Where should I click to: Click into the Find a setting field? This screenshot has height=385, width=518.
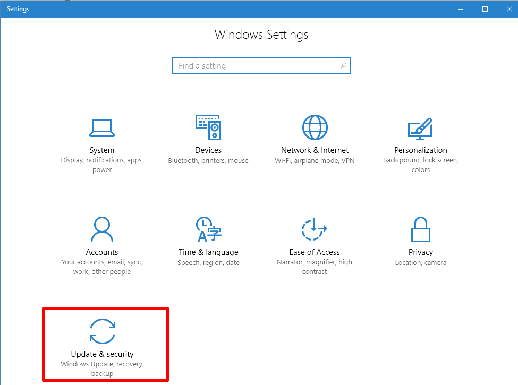pyautogui.click(x=261, y=66)
